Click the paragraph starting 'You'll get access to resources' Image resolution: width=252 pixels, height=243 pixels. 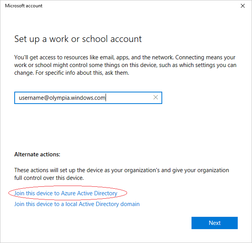click(x=125, y=65)
